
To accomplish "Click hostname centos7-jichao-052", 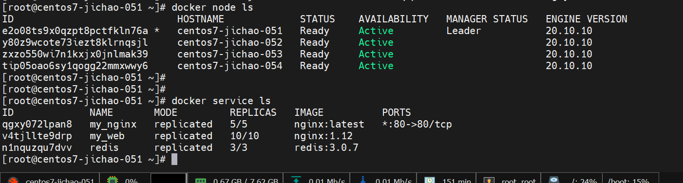I will pos(230,43).
